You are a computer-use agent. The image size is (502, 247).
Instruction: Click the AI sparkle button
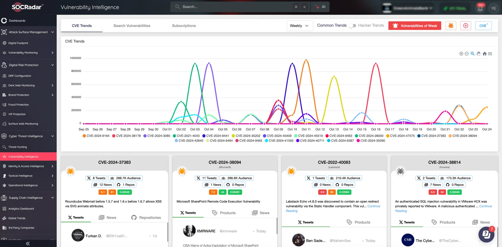point(320,7)
